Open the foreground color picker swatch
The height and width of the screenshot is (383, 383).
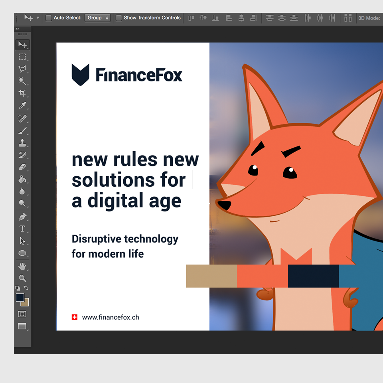(20, 297)
